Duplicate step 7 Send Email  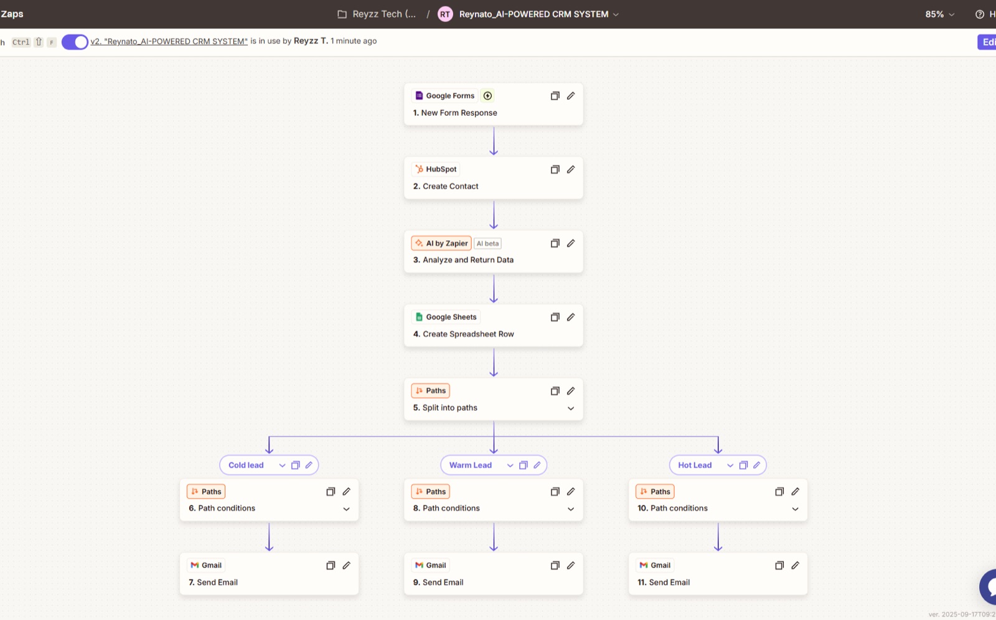pyautogui.click(x=331, y=565)
